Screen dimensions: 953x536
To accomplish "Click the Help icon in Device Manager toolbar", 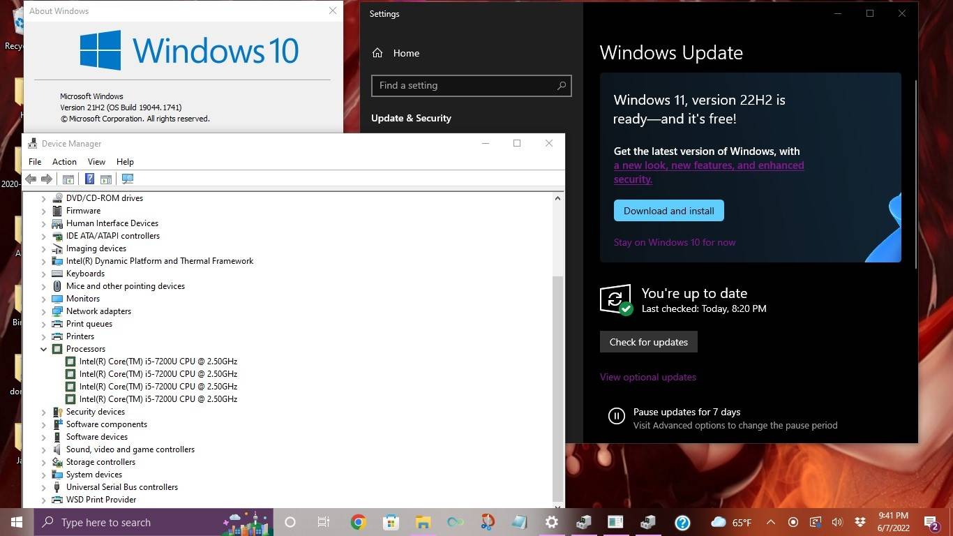I will [89, 179].
